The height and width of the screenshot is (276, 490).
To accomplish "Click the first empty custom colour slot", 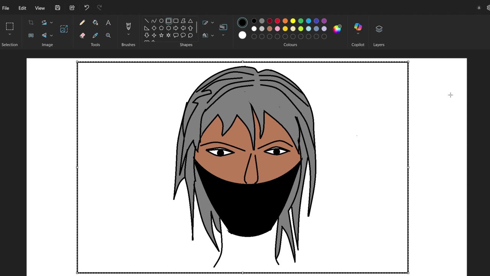I will click(254, 36).
